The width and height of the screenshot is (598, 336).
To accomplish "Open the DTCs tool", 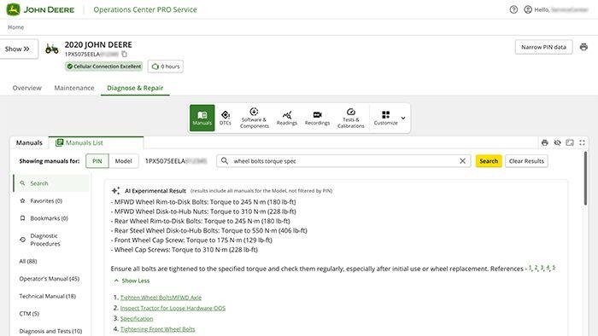I will [x=226, y=118].
